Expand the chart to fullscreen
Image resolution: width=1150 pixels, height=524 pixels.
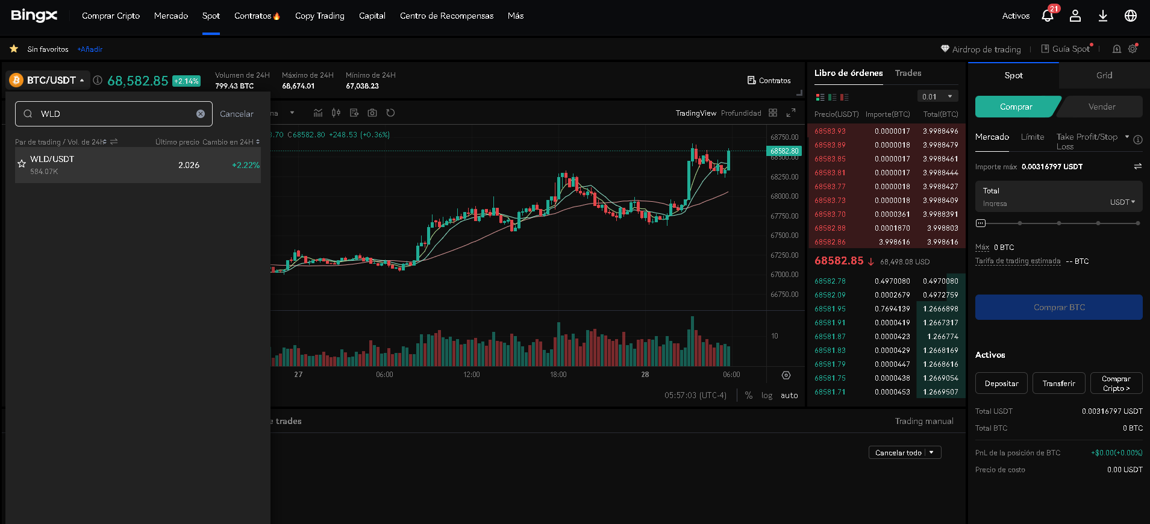[791, 113]
